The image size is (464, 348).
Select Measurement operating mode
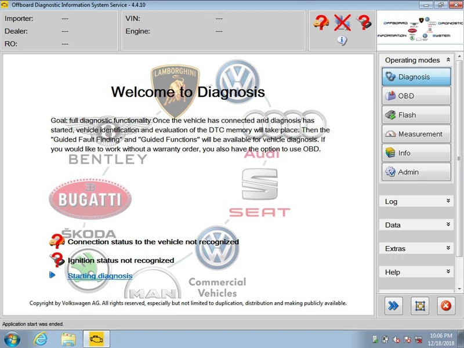416,134
